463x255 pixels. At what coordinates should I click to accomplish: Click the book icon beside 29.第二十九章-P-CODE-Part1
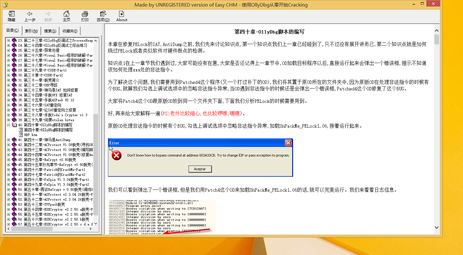[14, 70]
